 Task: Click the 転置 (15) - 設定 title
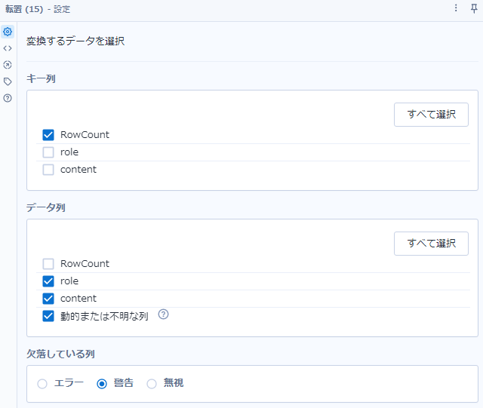[x=38, y=9]
